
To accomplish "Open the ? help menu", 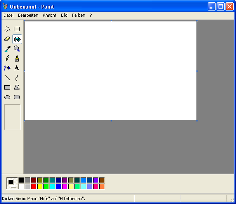I will pos(91,15).
